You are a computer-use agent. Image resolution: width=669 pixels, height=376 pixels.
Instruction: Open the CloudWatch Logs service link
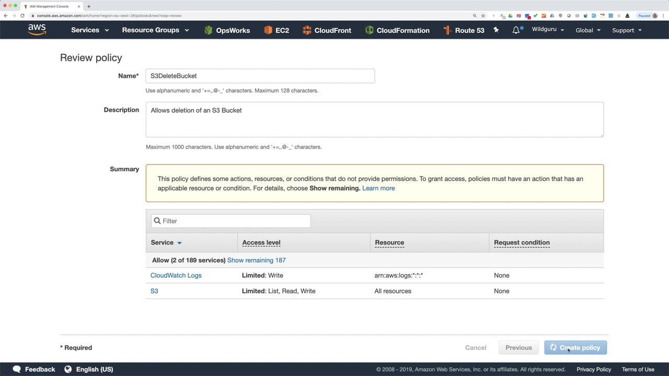coord(176,275)
